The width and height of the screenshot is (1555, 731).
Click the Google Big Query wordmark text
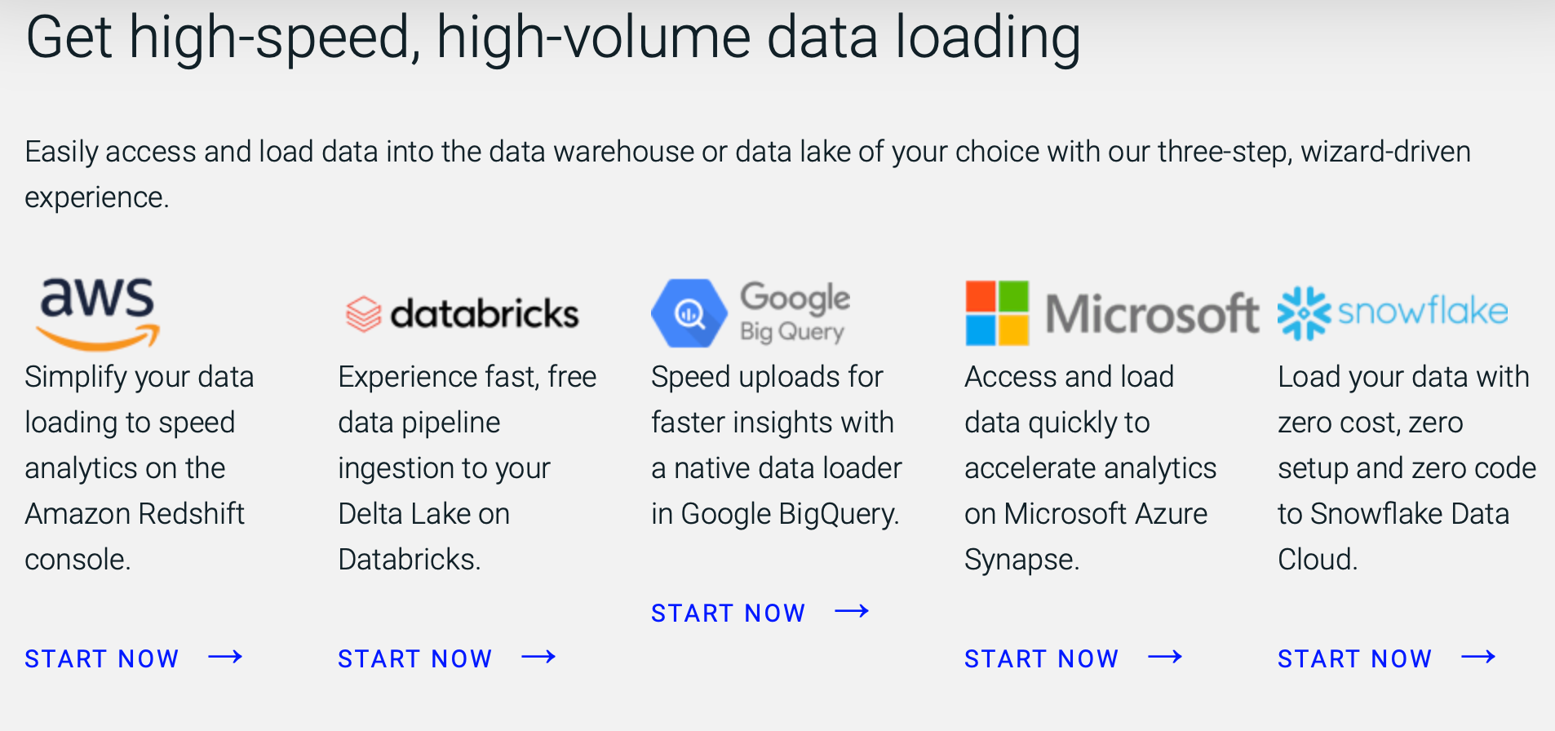point(795,312)
